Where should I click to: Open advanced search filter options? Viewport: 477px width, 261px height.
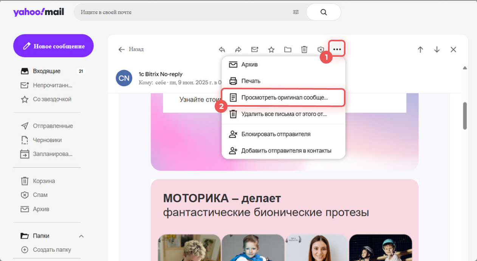coord(296,12)
